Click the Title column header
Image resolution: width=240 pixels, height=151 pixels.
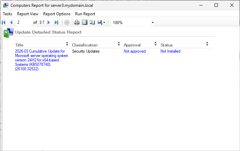19,45
